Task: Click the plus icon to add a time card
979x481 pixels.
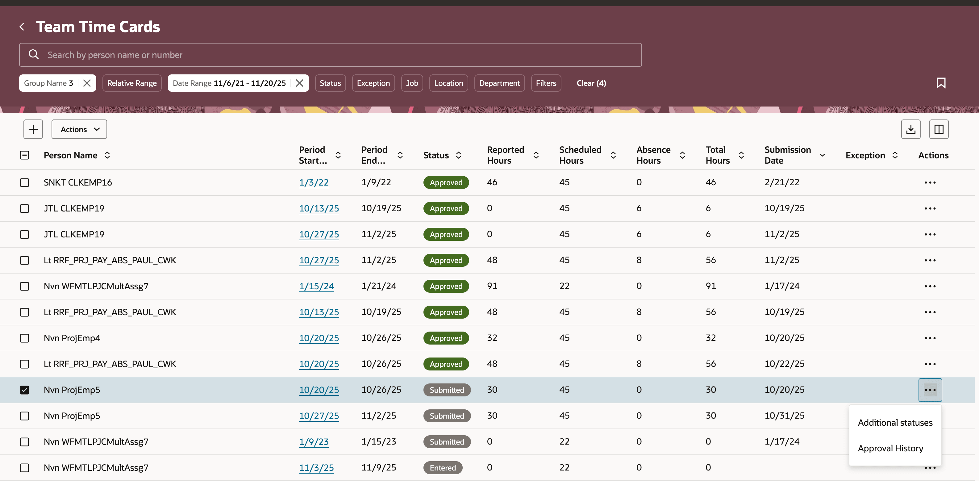Action: point(33,129)
